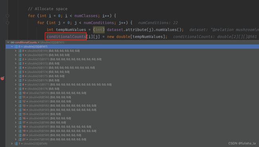This screenshot has height=147, width=259.
Task: Click the array icon of inner element 11
Action: pyautogui.click(x=20, y=97)
